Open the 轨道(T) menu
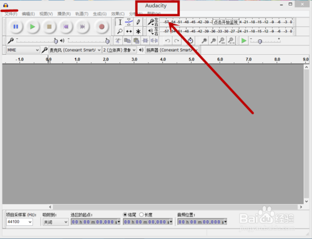The width and height of the screenshot is (312, 239). 82,14
